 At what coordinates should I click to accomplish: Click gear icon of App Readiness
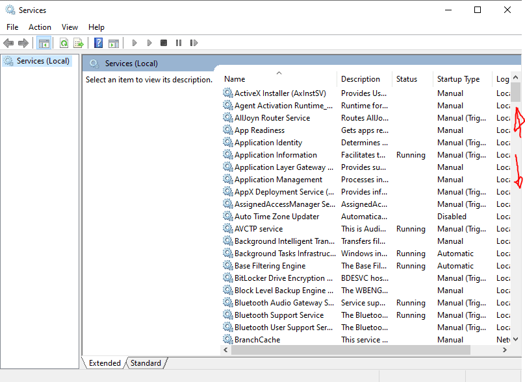pyautogui.click(x=228, y=130)
